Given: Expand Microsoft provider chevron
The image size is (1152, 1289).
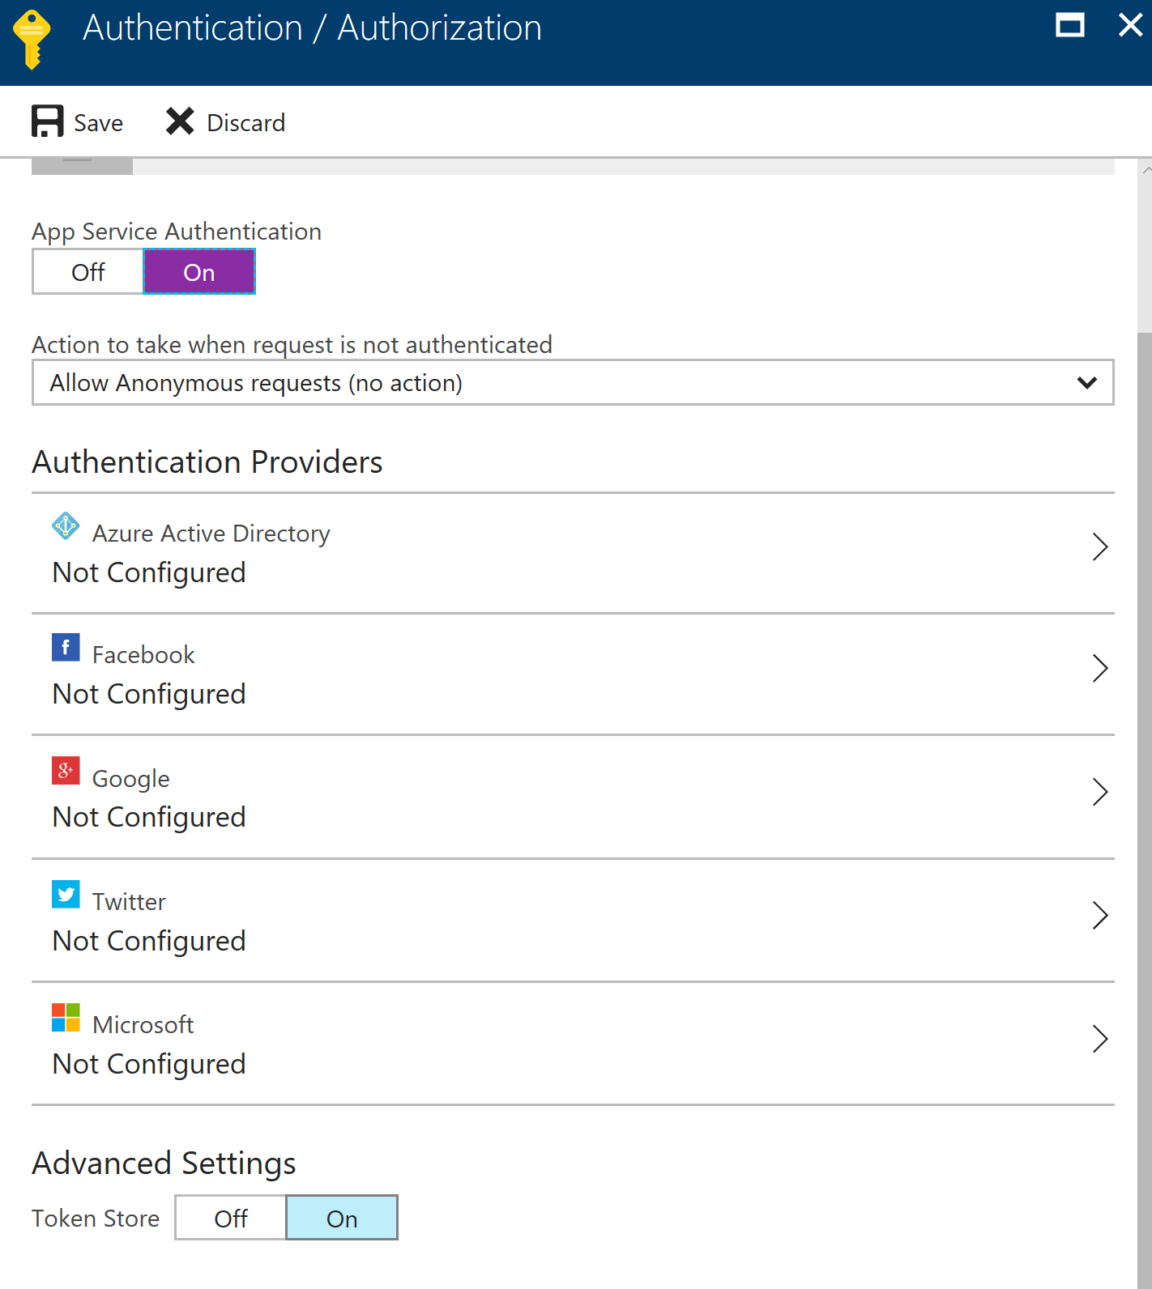Looking at the screenshot, I should [x=1099, y=1039].
